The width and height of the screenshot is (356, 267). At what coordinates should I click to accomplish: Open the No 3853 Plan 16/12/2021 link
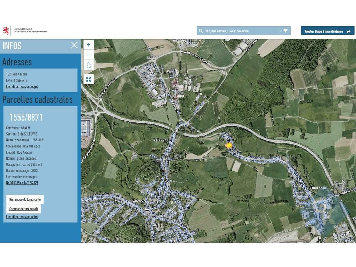[x=22, y=183]
